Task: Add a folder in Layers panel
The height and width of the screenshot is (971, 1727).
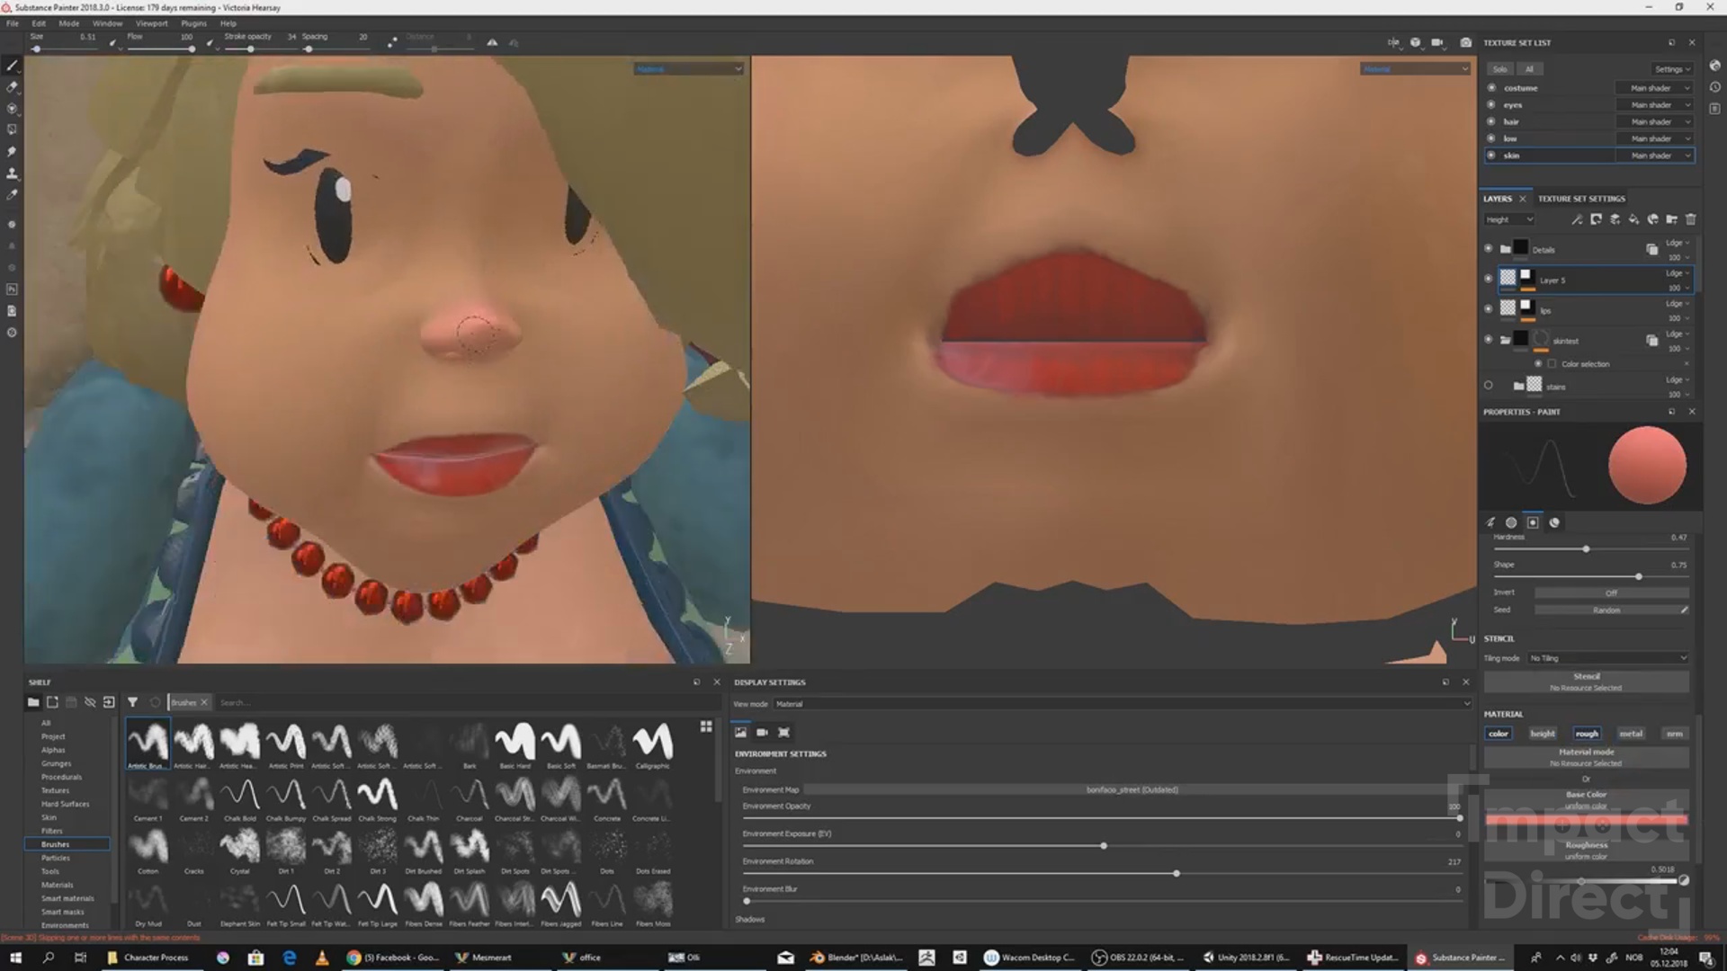Action: (x=1671, y=219)
